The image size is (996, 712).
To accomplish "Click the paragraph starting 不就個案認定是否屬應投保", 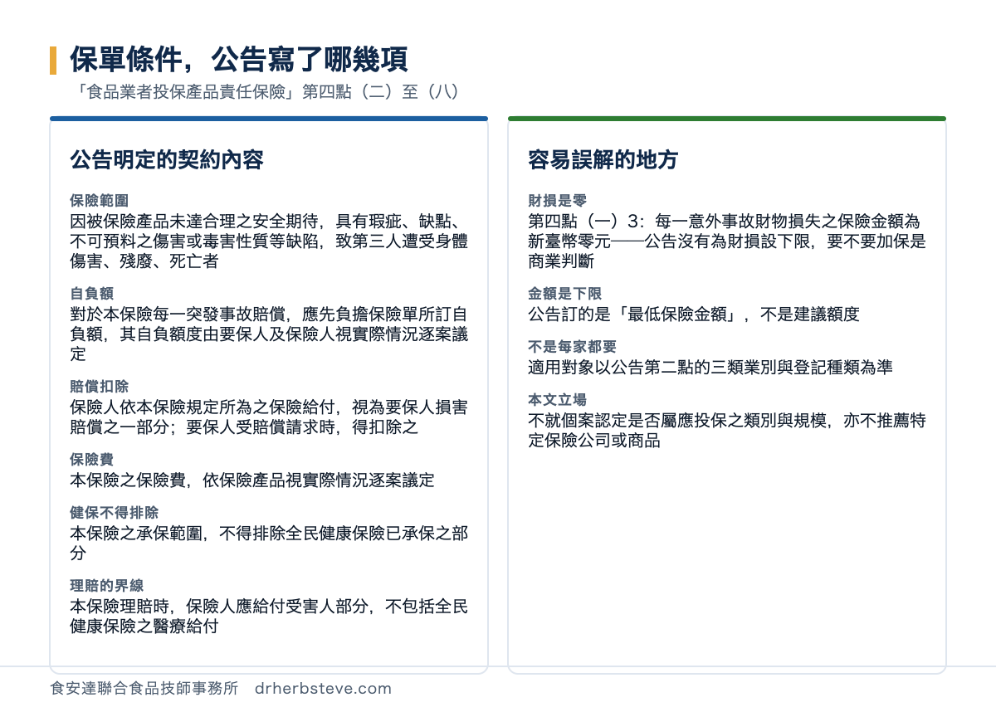I will pyautogui.click(x=727, y=431).
